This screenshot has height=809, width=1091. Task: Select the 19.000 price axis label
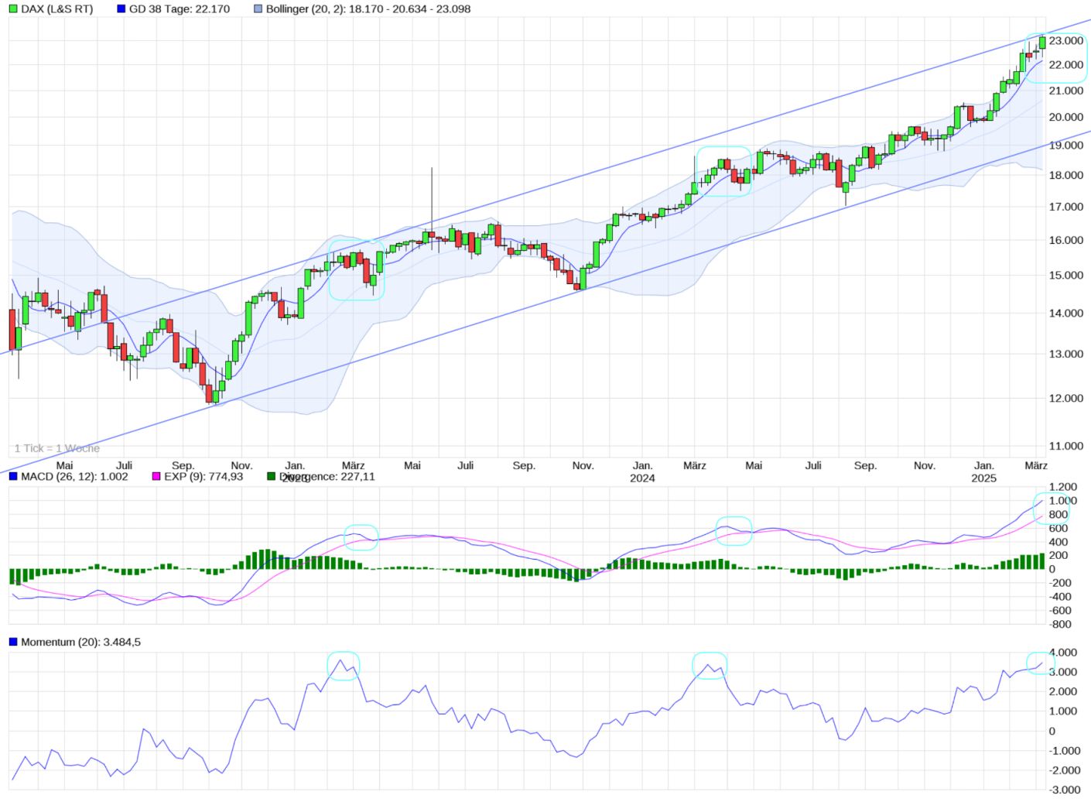point(1066,145)
